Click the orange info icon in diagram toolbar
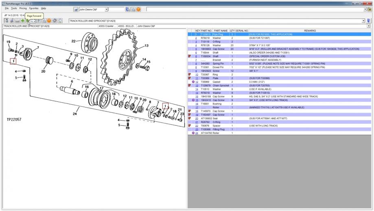The image size is (374, 211). click(x=49, y=20)
